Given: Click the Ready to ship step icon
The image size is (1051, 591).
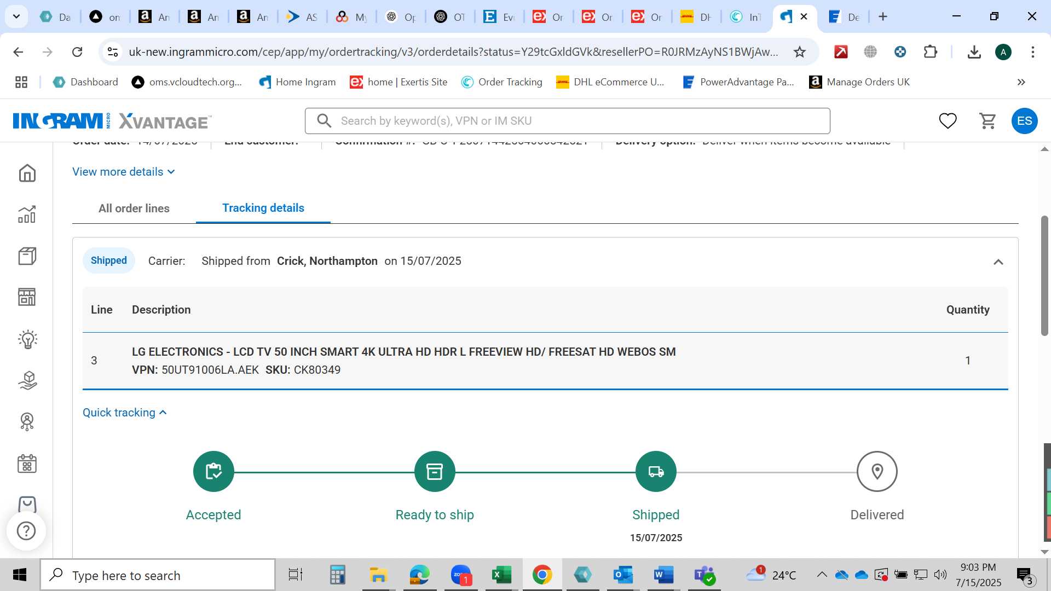Looking at the screenshot, I should 435,472.
